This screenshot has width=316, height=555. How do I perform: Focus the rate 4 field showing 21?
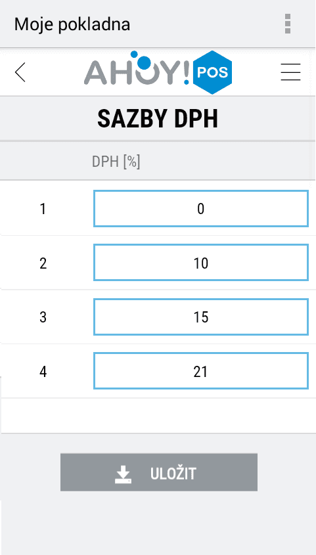[x=201, y=371]
